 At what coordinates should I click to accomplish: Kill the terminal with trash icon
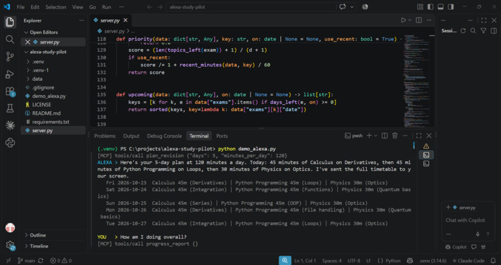pos(395,136)
